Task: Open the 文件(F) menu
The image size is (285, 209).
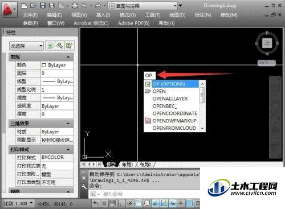Action: [x=30, y=15]
